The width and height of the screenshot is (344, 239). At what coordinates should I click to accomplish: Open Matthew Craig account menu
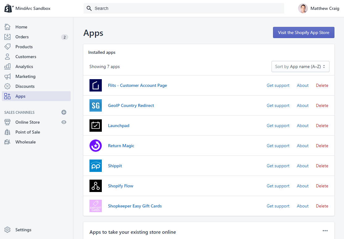(319, 8)
